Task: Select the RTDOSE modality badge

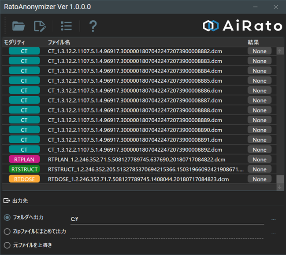Action: (x=24, y=179)
